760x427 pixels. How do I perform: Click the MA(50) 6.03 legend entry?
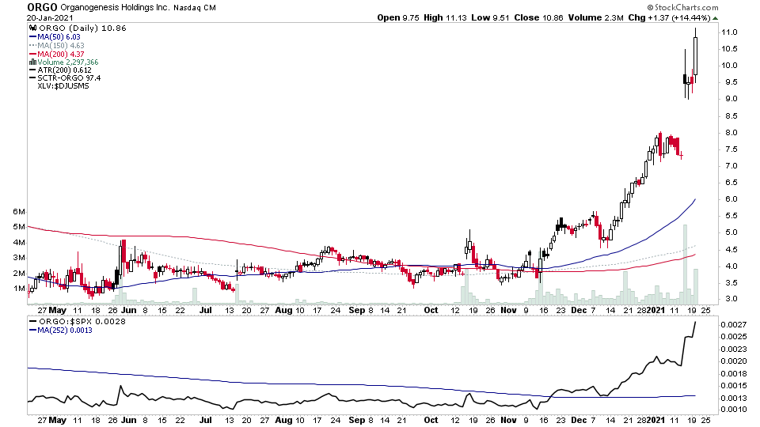[x=55, y=37]
